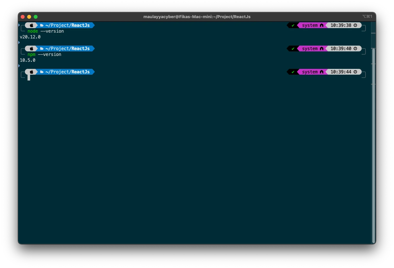Image resolution: width=394 pixels, height=268 pixels.
Task: Click the home icon in the 10:39:38 system segment
Action: tap(321, 25)
